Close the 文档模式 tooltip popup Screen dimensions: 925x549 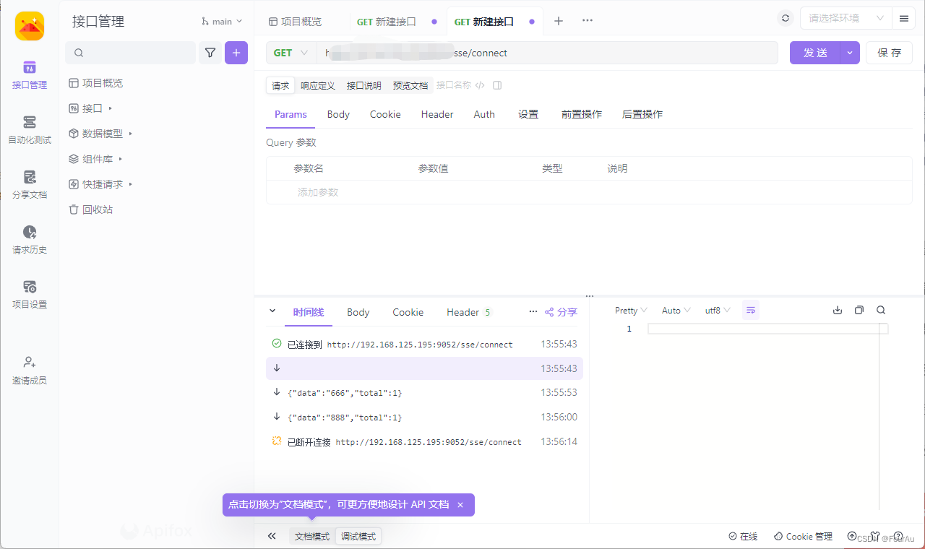tap(460, 505)
